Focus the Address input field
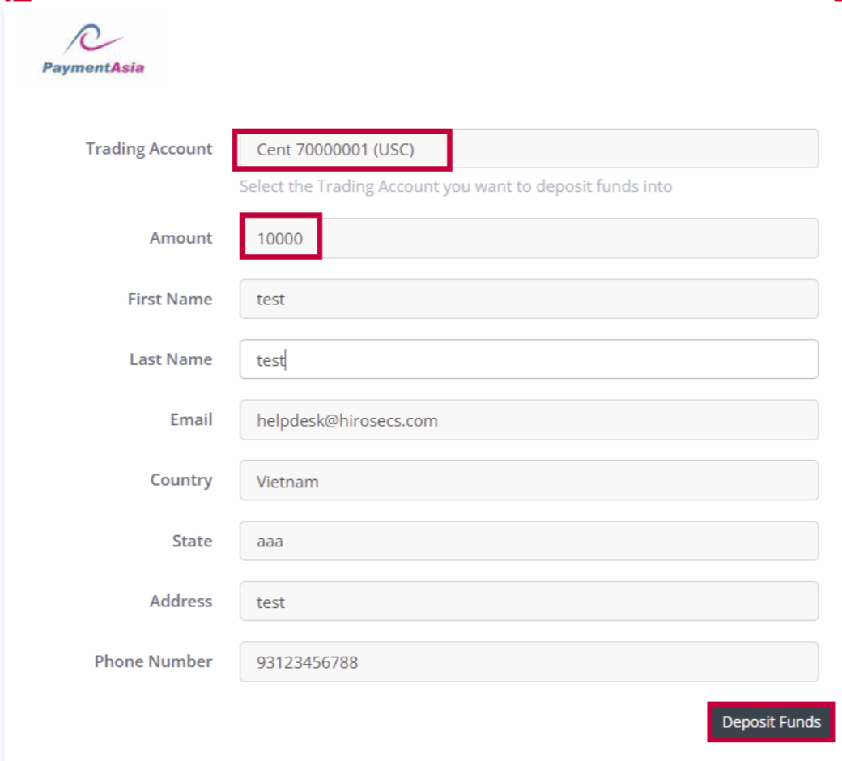 528,602
